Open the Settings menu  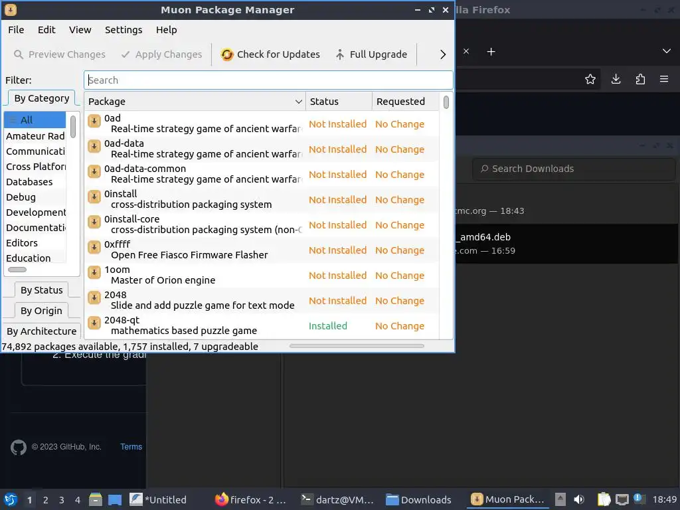coord(124,30)
